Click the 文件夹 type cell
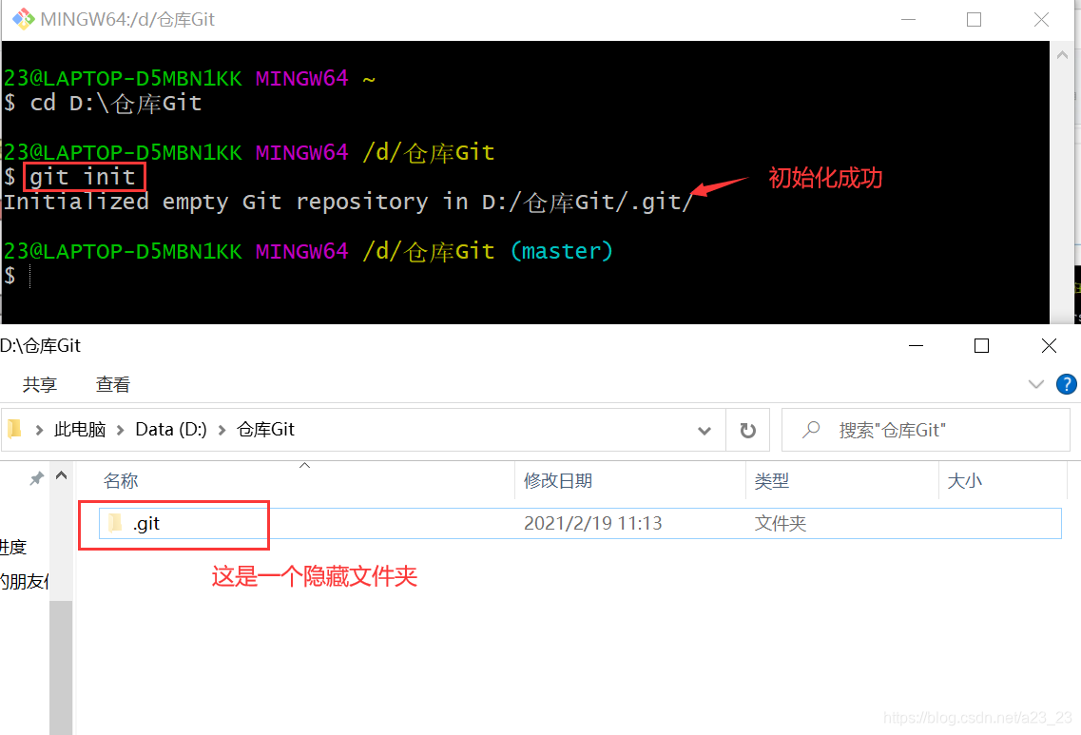The image size is (1081, 735). click(x=780, y=523)
